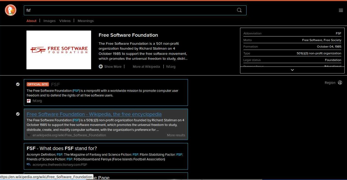Select the About tab
The image size is (347, 180).
point(31,21)
